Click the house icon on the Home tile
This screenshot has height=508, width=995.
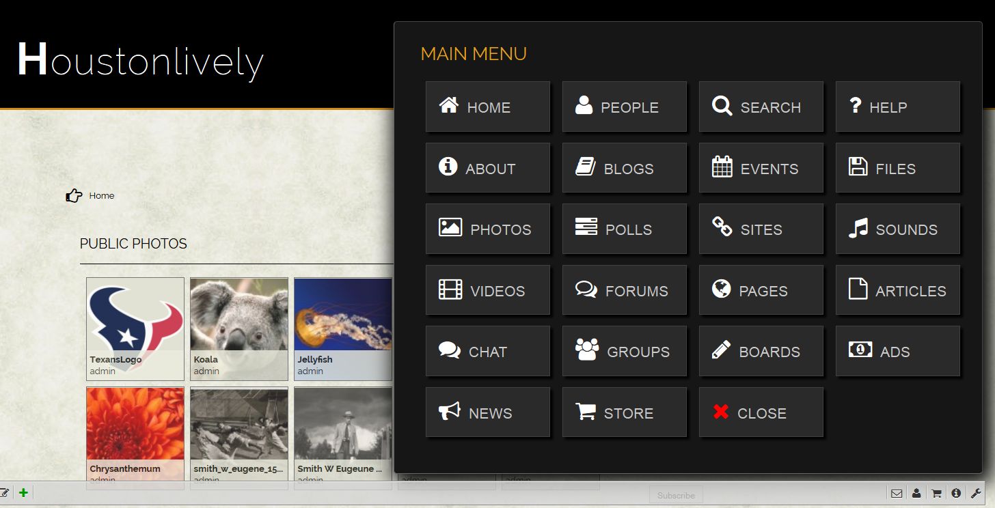pos(449,105)
